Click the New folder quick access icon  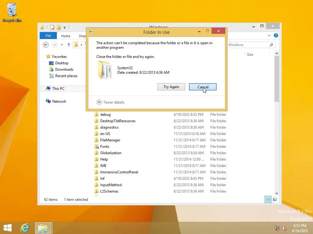[x=59, y=27]
